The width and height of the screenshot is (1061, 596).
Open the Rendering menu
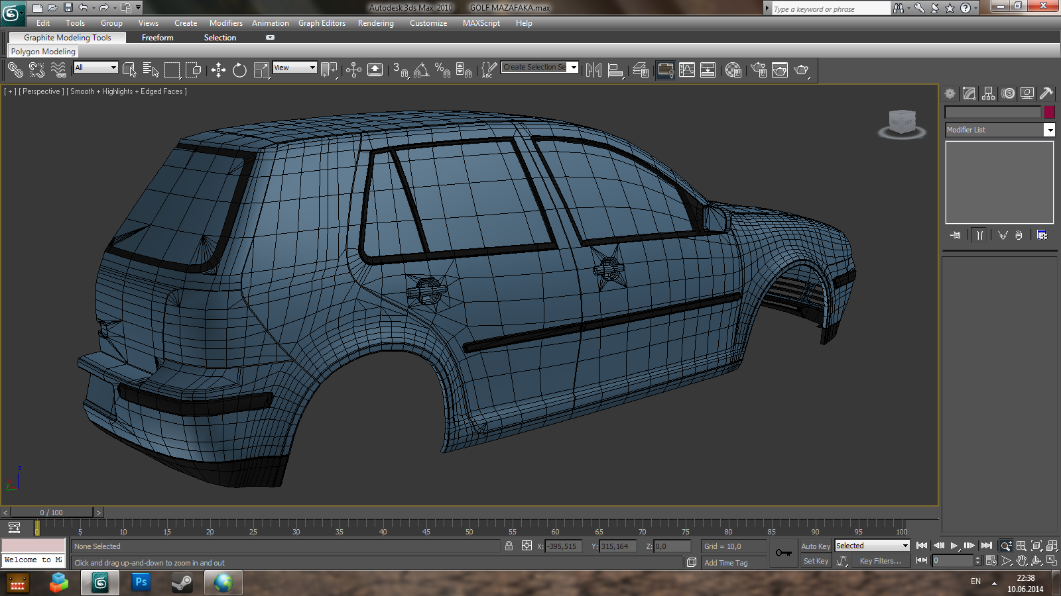(x=375, y=23)
